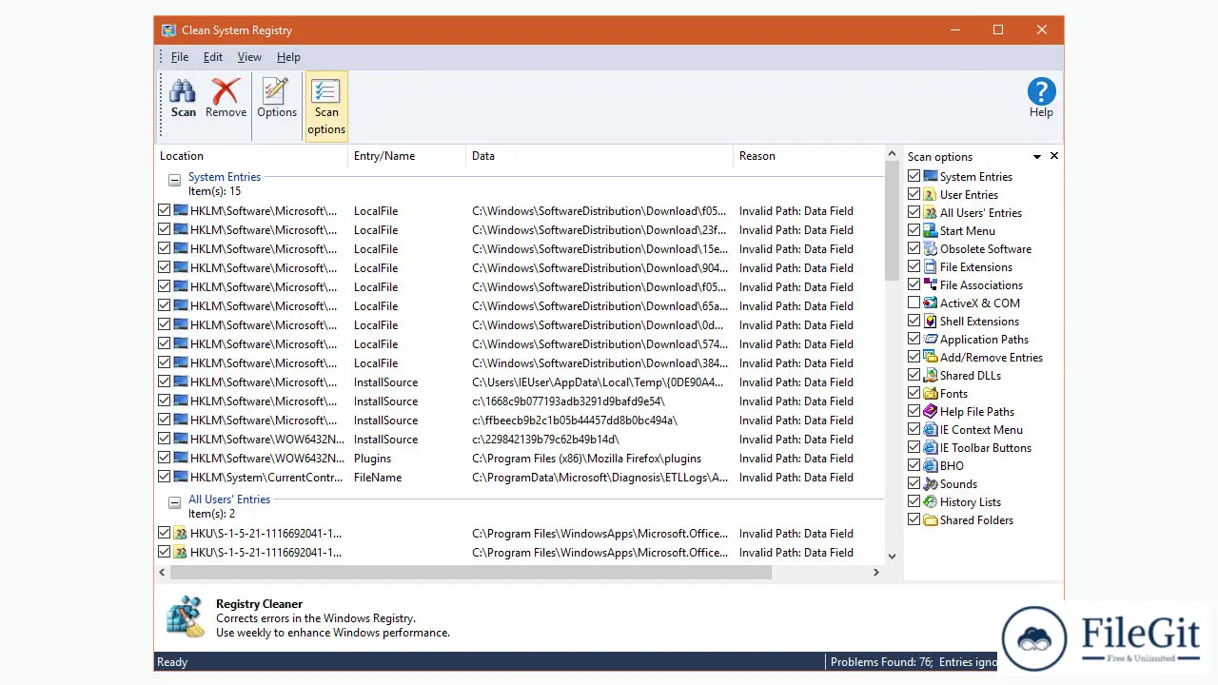Click the All Users' Entries icon
The width and height of the screenshot is (1218, 685).
931,212
